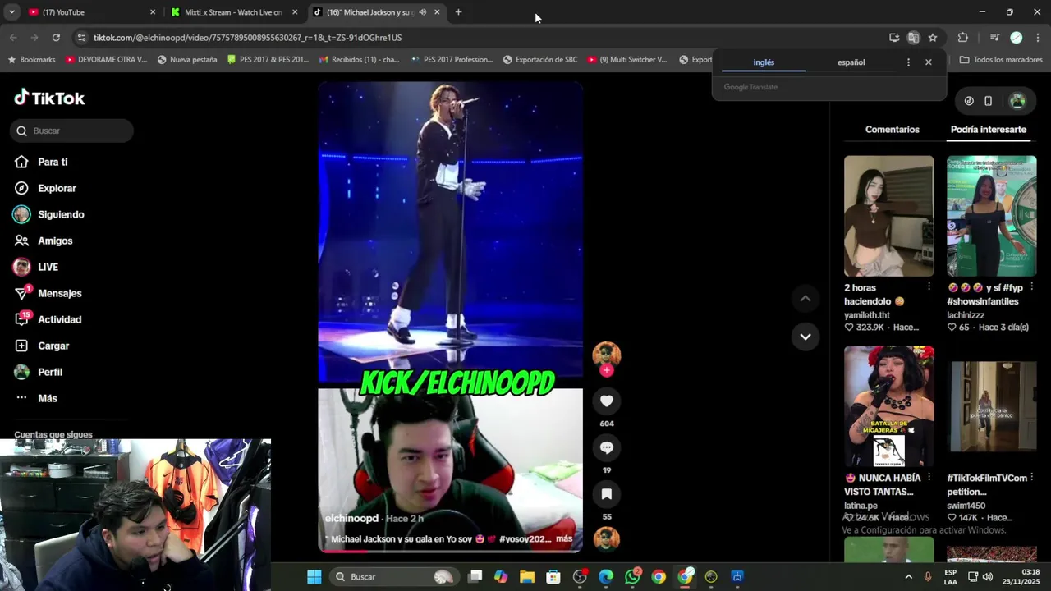1051x591 pixels.
Task: Close the Google Translate popup
Action: point(929,62)
